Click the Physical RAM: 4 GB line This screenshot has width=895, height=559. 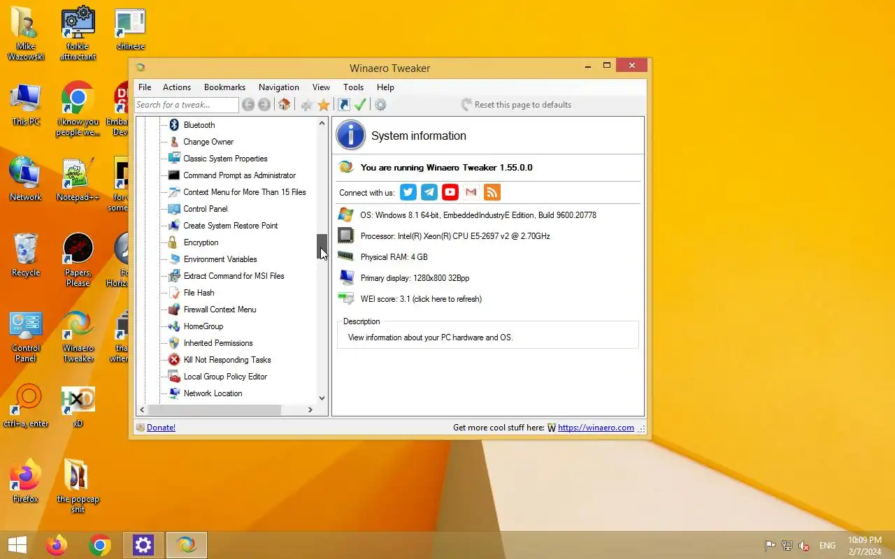click(x=394, y=257)
